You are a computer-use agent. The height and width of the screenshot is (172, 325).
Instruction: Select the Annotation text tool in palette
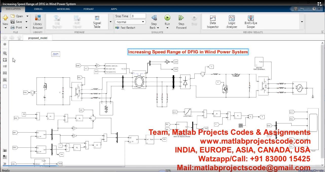5,73
